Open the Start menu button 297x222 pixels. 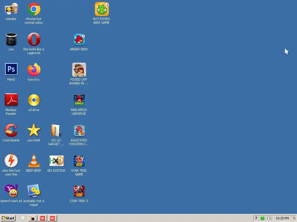[x=8, y=218]
